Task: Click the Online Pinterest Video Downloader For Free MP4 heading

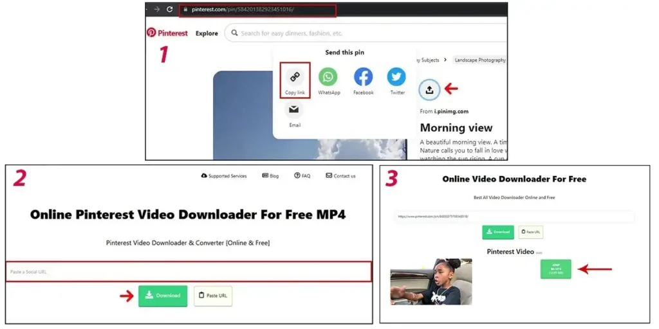Action: click(188, 215)
